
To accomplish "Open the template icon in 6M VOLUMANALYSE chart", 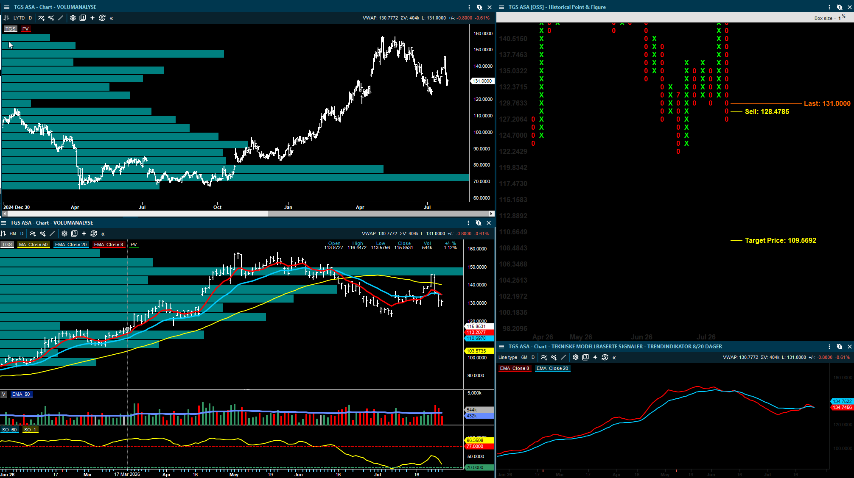I will (74, 233).
